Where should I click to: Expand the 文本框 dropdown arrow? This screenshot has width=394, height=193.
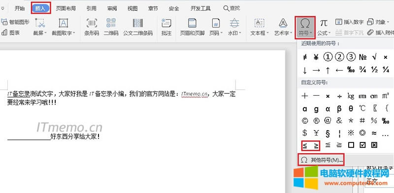pyautogui.click(x=267, y=33)
